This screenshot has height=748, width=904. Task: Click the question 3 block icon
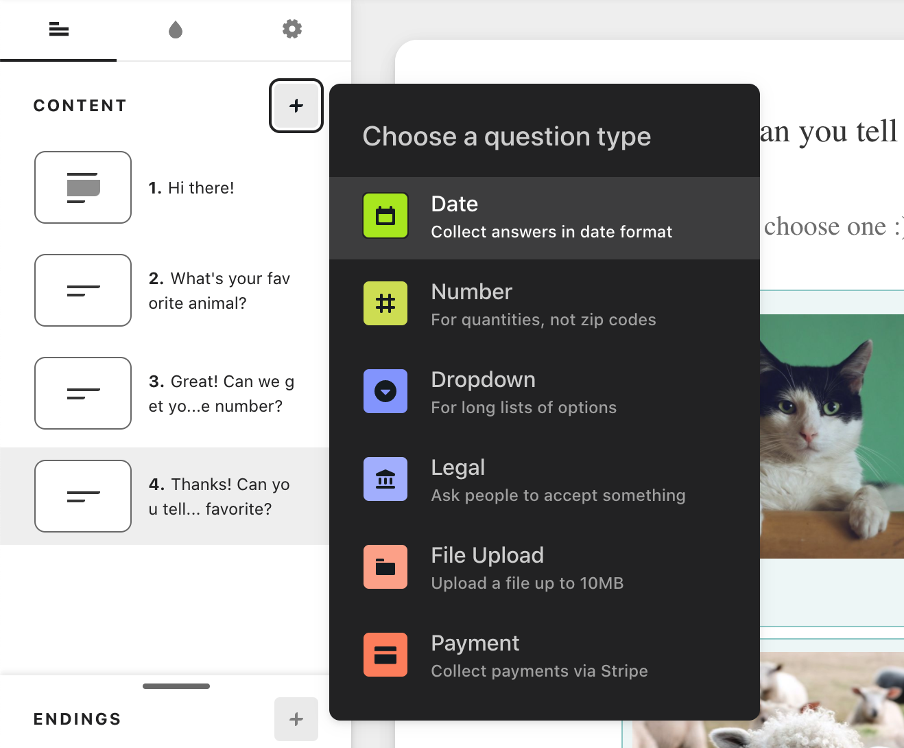(83, 393)
